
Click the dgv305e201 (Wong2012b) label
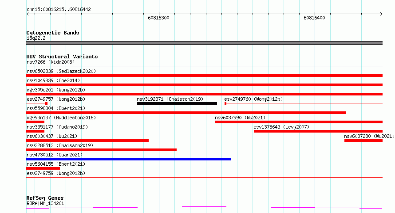coord(56,90)
